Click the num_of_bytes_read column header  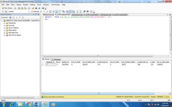tap(88, 62)
